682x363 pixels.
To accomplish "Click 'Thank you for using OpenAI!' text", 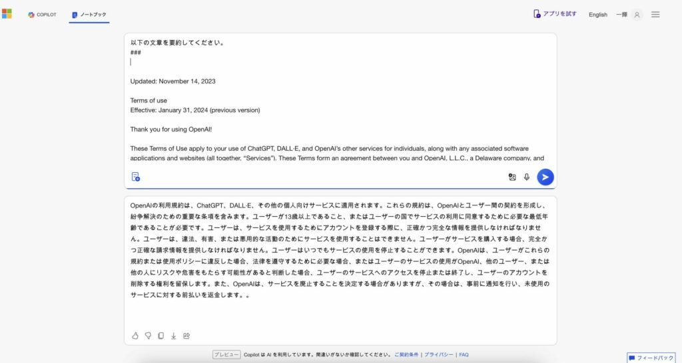I will pos(171,130).
